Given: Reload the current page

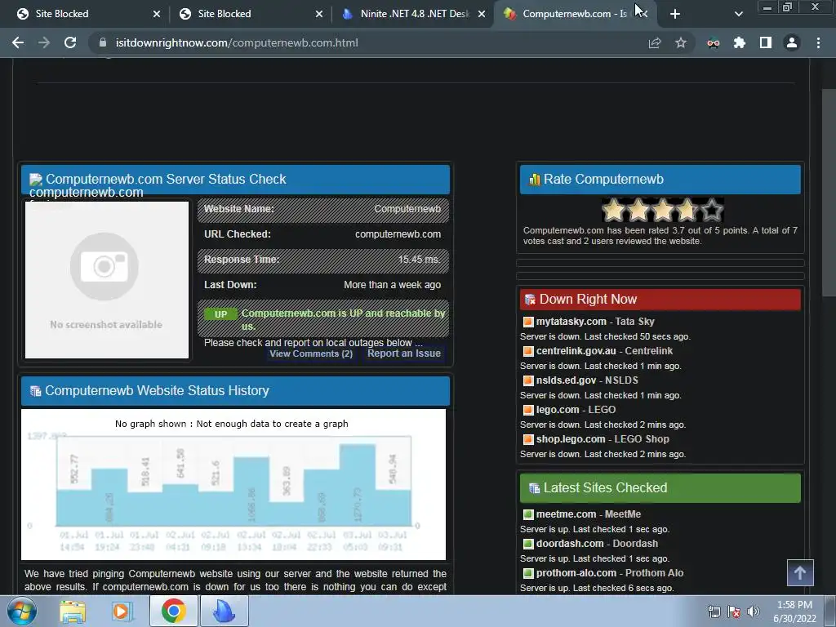Looking at the screenshot, I should click(x=70, y=42).
